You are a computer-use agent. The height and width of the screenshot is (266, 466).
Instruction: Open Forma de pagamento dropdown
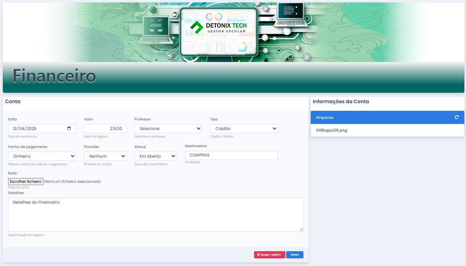[x=42, y=156]
